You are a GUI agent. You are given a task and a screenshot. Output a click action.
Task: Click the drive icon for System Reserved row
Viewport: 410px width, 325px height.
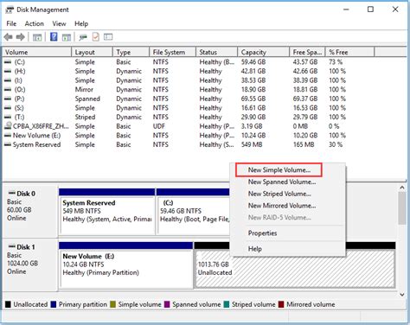coord(8,144)
